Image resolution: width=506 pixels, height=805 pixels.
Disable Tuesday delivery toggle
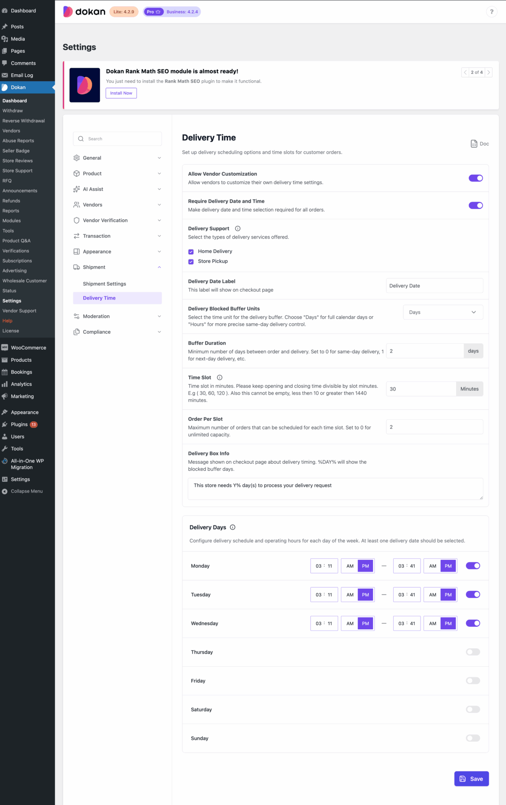(x=473, y=595)
